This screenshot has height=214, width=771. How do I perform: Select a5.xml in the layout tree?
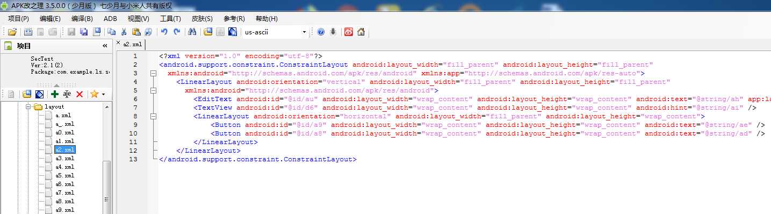pyautogui.click(x=64, y=176)
